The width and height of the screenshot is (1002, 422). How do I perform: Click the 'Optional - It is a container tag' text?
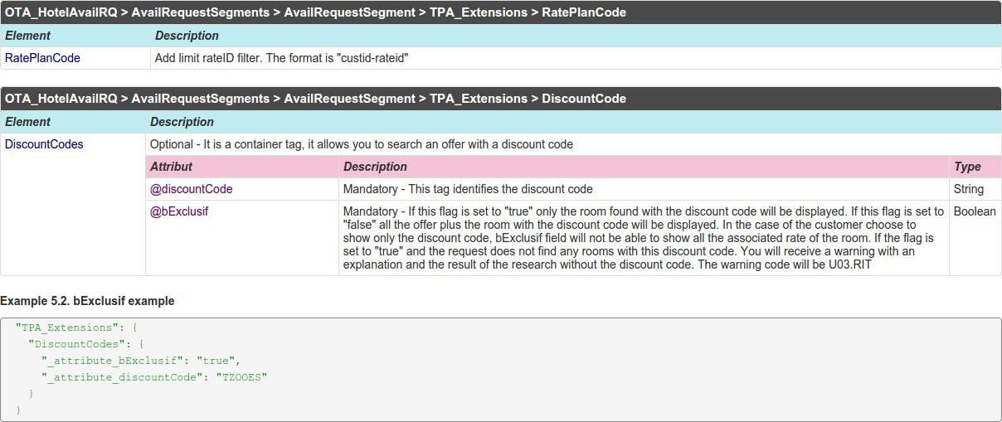click(362, 144)
